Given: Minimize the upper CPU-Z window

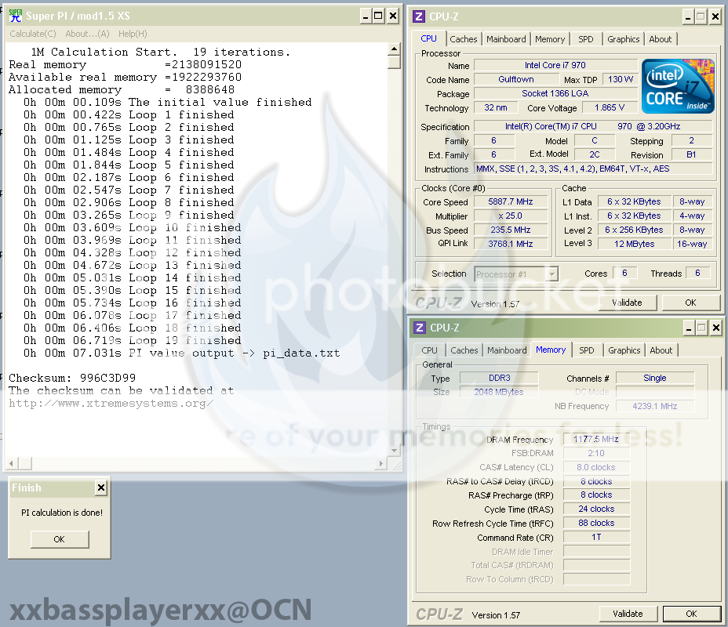Looking at the screenshot, I should pos(688,17).
